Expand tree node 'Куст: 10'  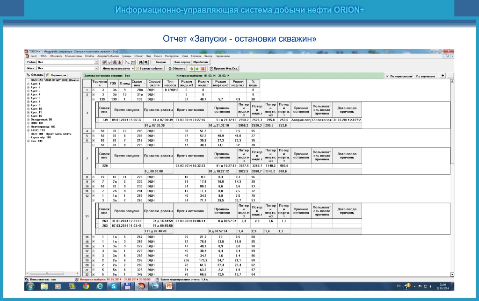click(29, 109)
